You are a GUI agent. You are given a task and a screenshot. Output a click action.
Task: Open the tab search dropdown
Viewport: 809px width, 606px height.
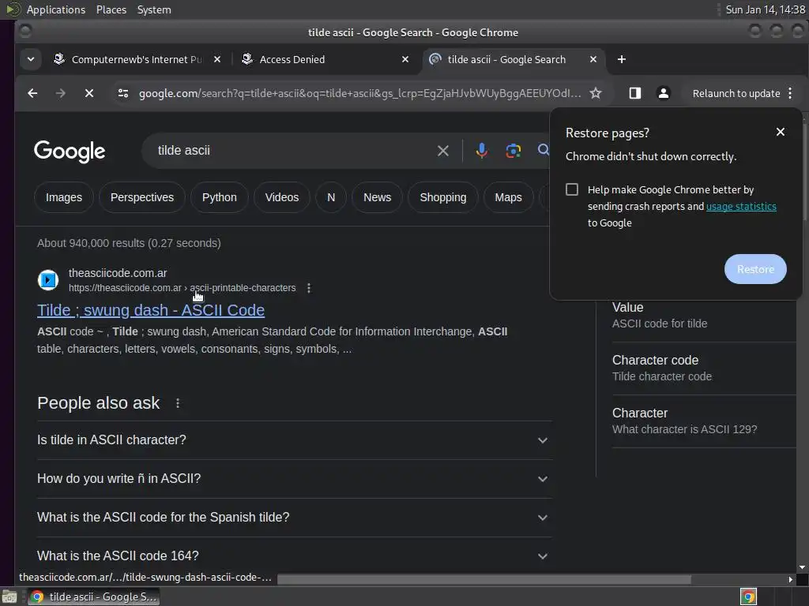tap(31, 59)
